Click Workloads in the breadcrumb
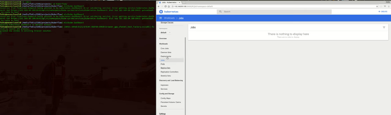 point(169,18)
